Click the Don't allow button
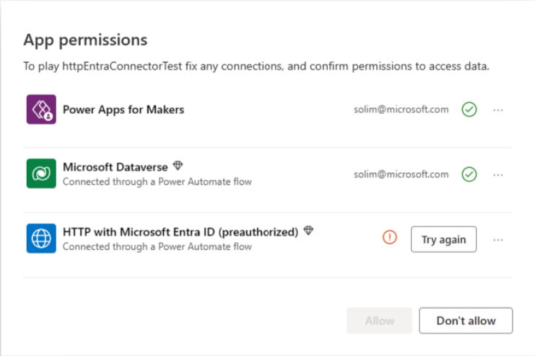 pos(466,321)
